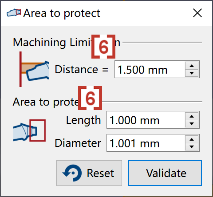Image resolution: width=213 pixels, height=197 pixels.
Task: Click the Reset button
Action: pos(89,173)
